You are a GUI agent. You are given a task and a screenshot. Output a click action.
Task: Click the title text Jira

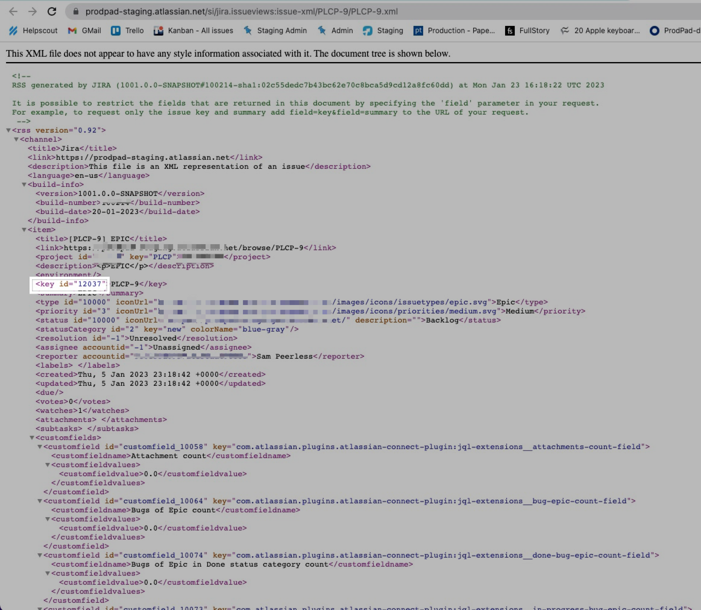coord(70,148)
